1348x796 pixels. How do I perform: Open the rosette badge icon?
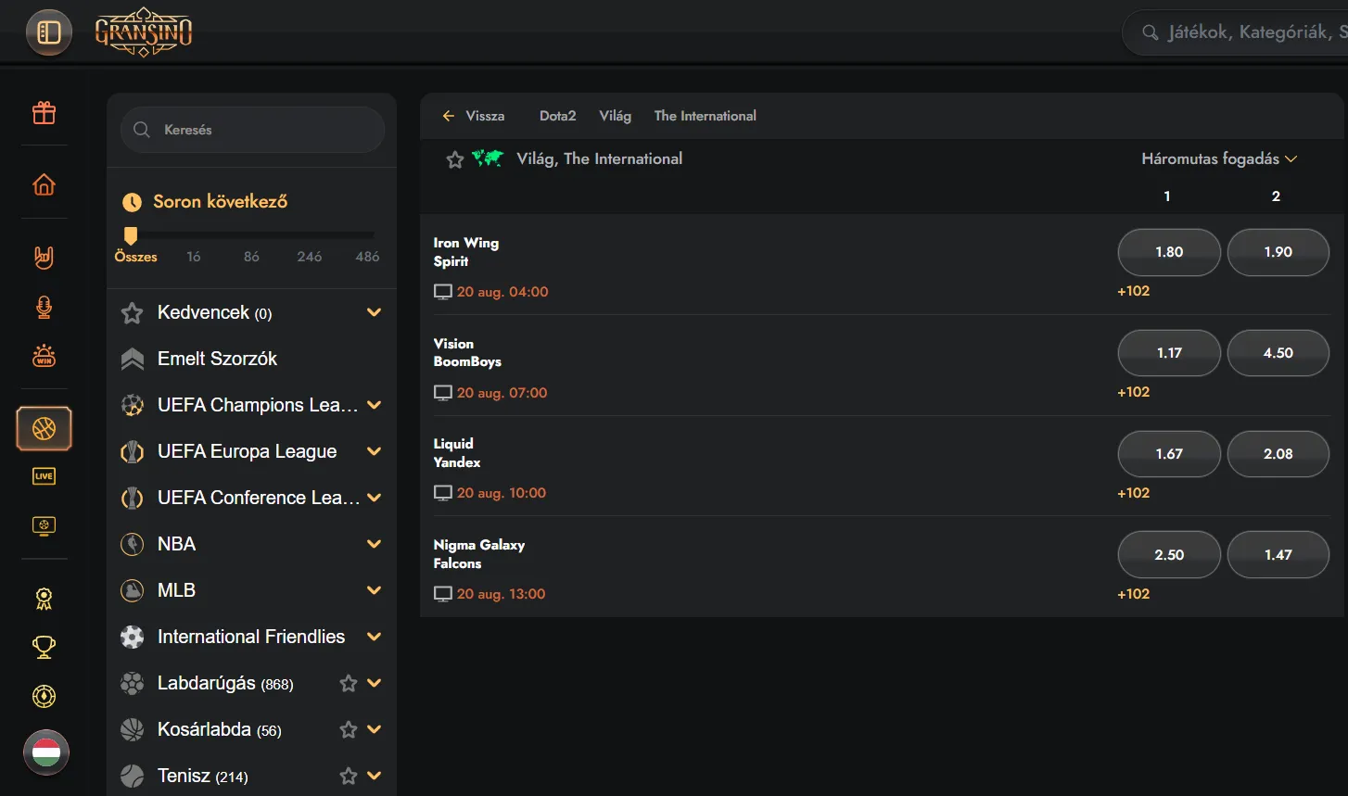pos(45,599)
